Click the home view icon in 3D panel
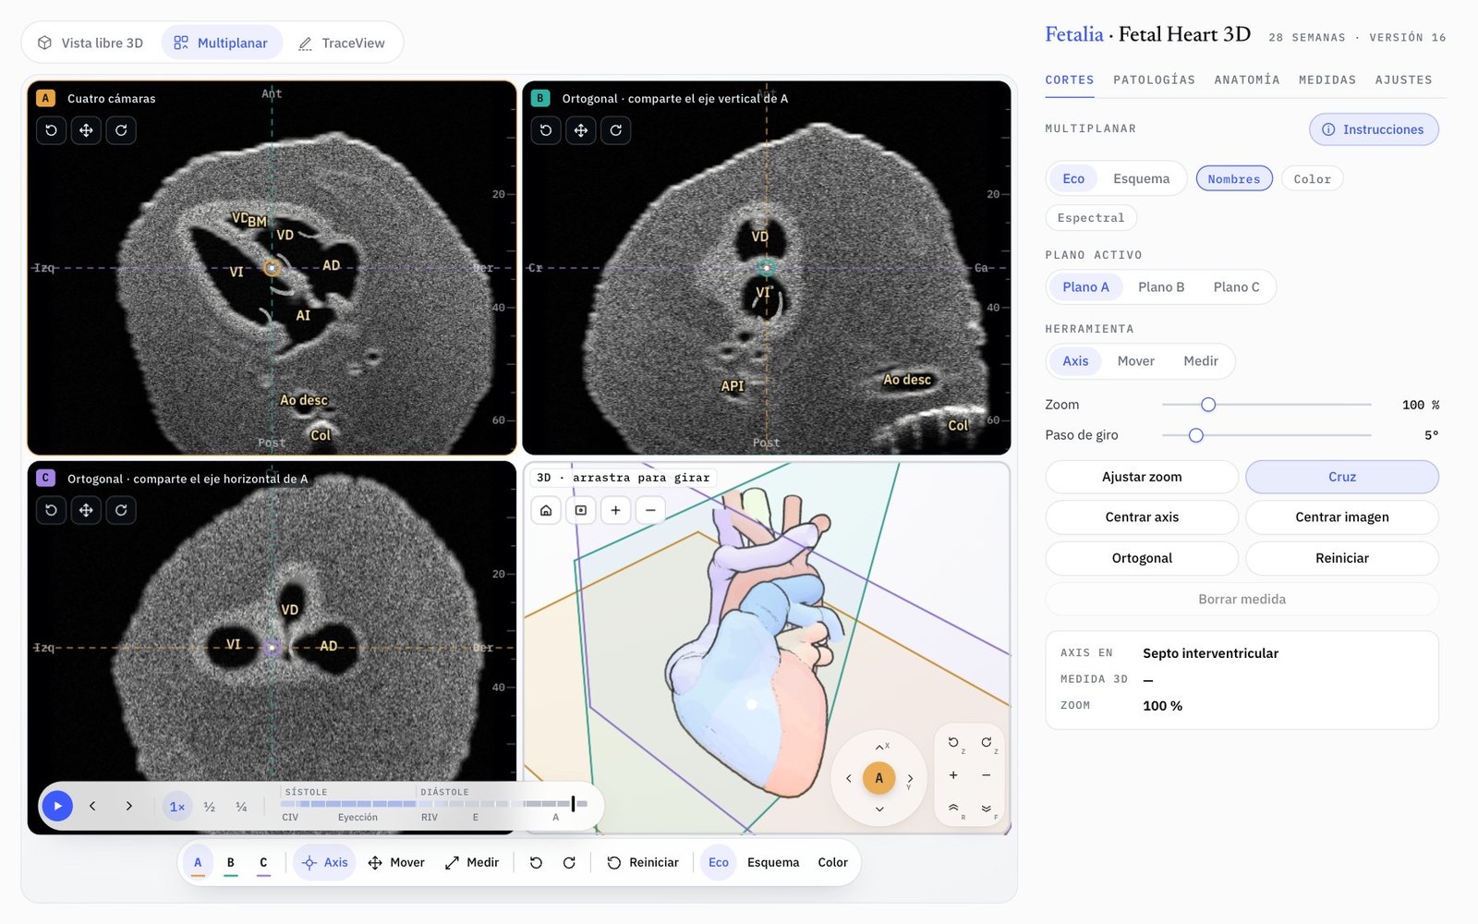 coord(546,510)
